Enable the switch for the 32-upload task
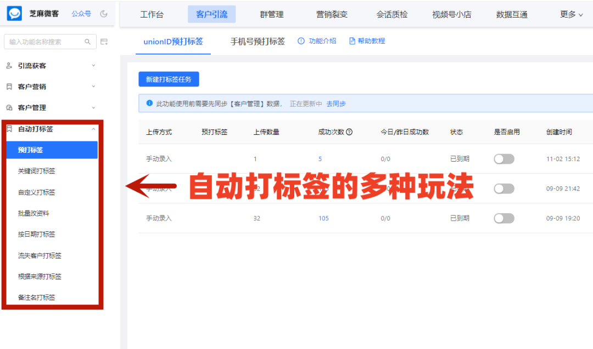Screen dimensions: 593x349 pyautogui.click(x=504, y=218)
